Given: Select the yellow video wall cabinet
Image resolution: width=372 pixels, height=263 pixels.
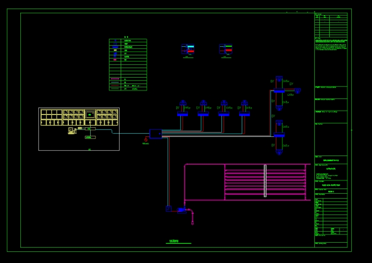Looking at the screenshot, I should [x=79, y=117].
